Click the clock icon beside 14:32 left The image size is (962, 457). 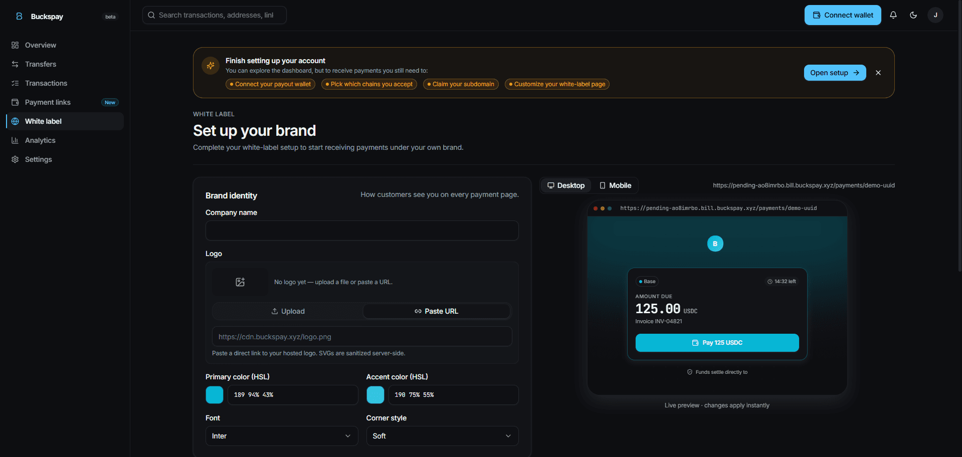(x=770, y=282)
